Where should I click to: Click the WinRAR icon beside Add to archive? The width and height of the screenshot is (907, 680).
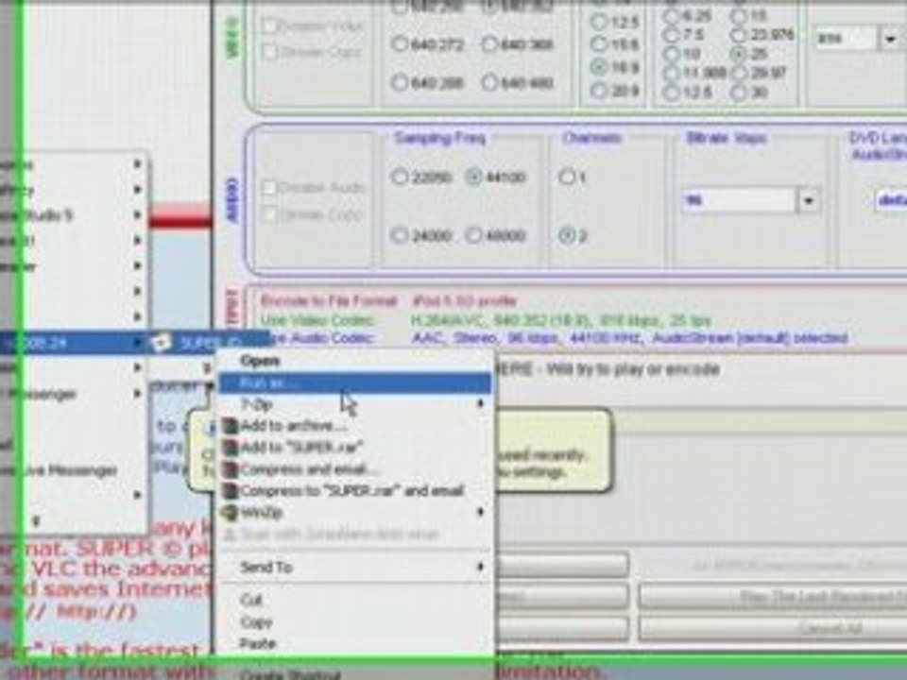click(231, 426)
